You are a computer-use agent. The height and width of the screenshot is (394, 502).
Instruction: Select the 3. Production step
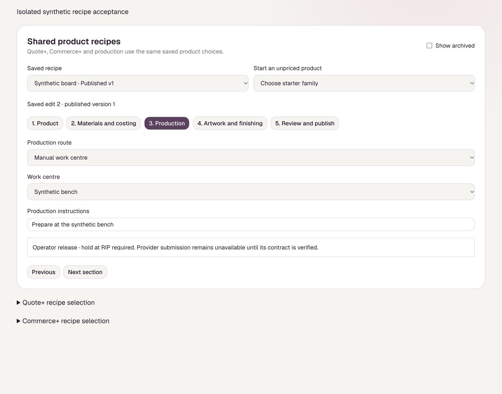point(167,123)
